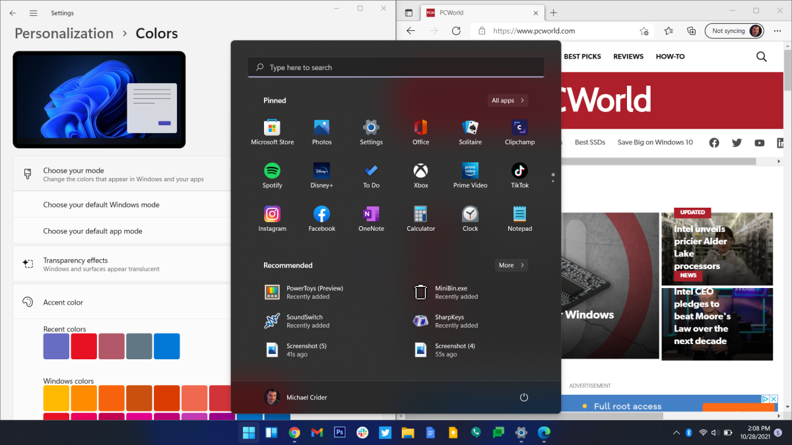Select the red recent color swatch
This screenshot has height=445, width=792.
tap(84, 346)
